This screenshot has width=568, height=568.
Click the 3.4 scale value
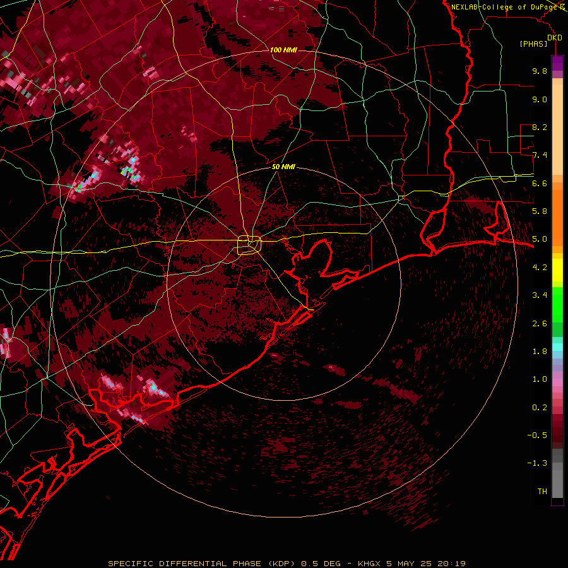(540, 295)
